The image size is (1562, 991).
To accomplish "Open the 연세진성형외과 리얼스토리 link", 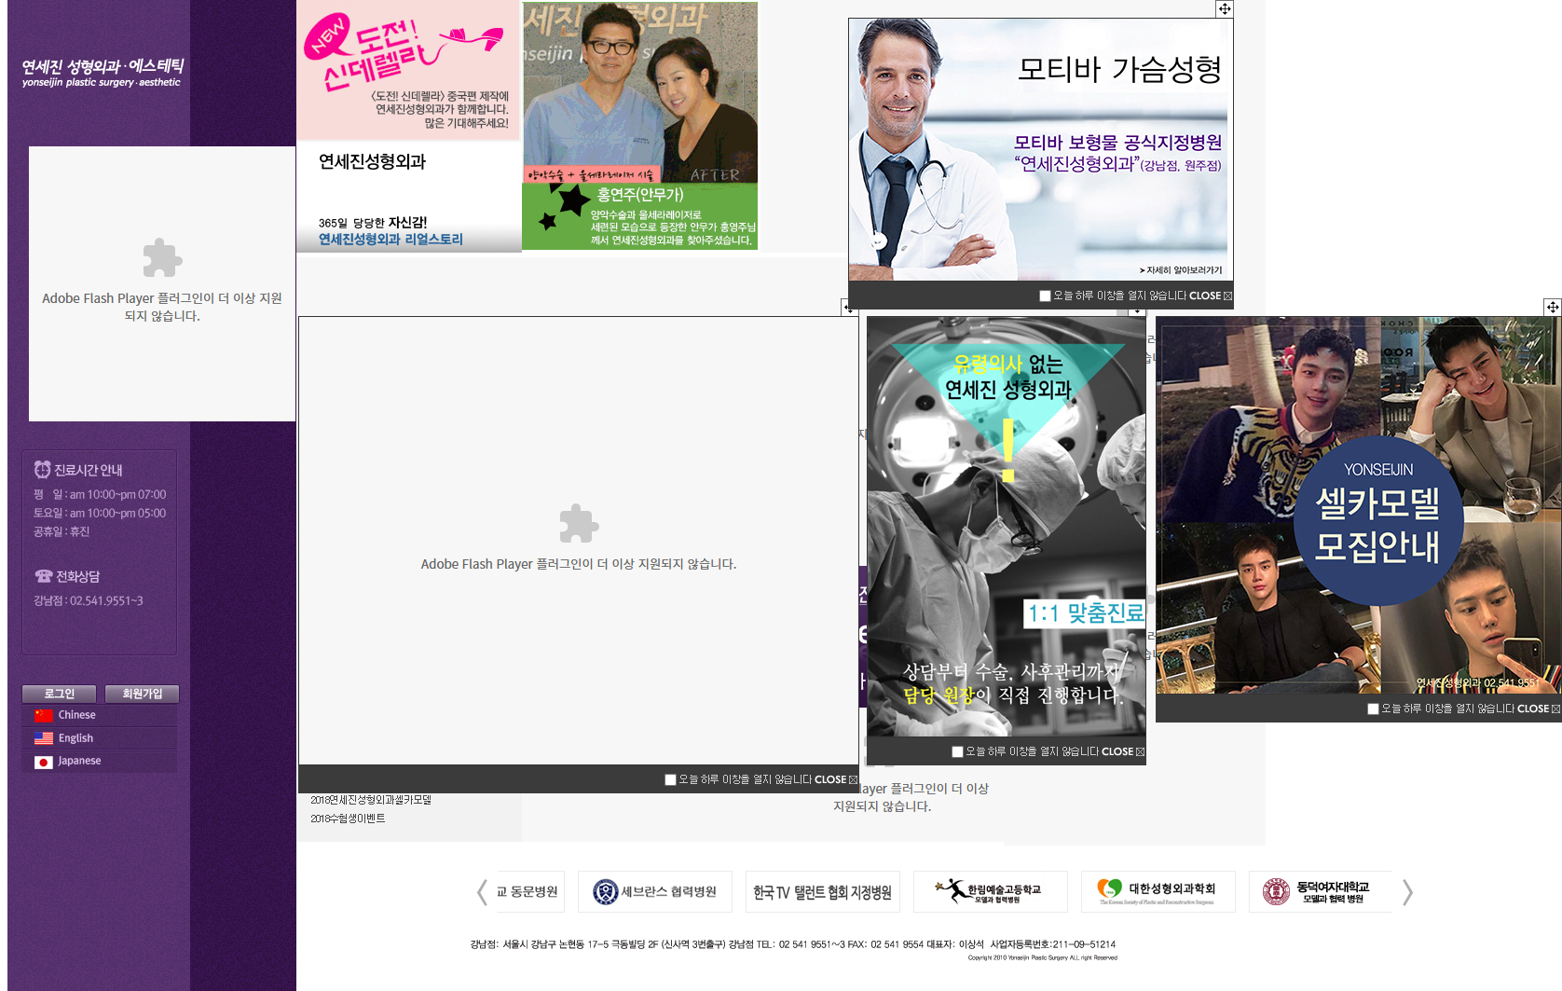I will click(x=390, y=240).
